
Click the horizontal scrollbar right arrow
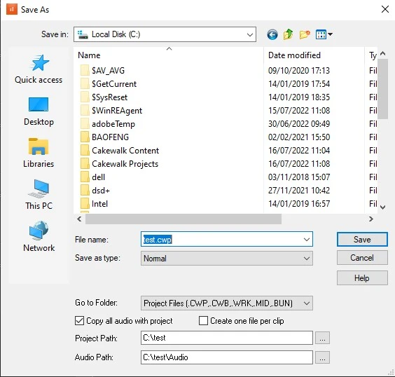point(370,219)
